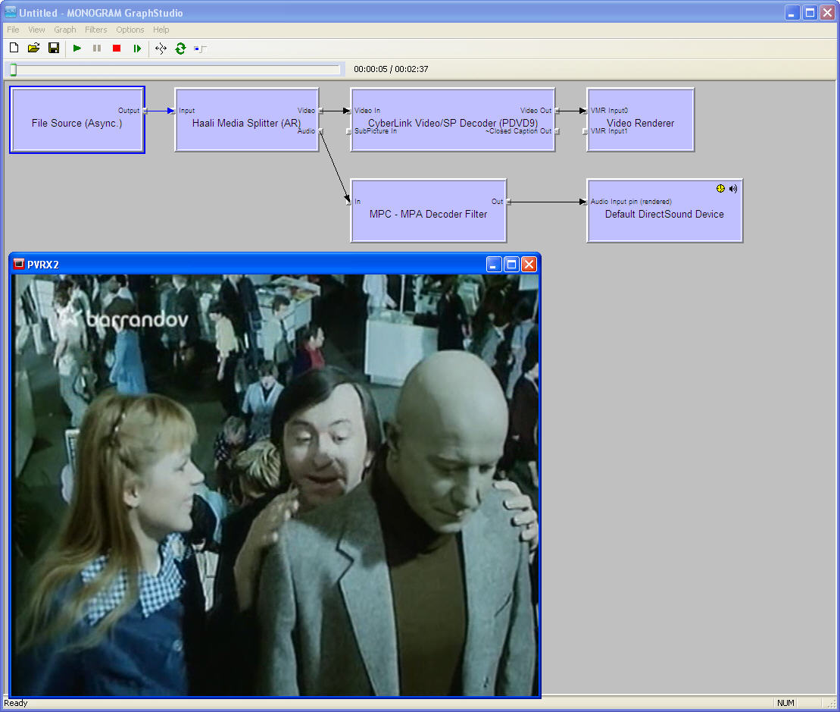
Task: Click the SubPicture In pin
Action: coord(348,131)
